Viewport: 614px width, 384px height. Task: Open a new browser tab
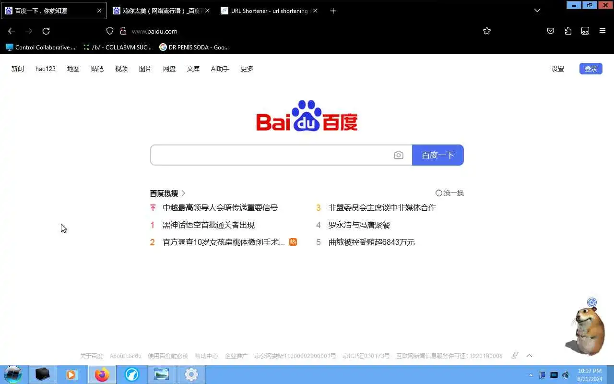333,11
